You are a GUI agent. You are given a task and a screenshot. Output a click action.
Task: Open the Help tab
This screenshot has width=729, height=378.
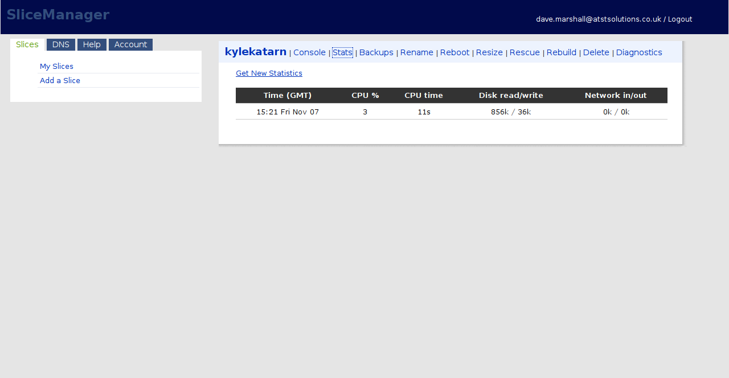tap(92, 45)
